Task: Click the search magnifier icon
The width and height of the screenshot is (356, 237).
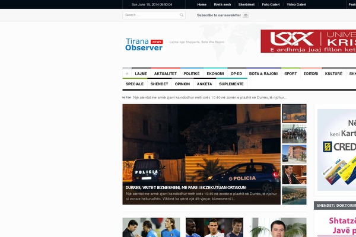Action: pos(182,15)
